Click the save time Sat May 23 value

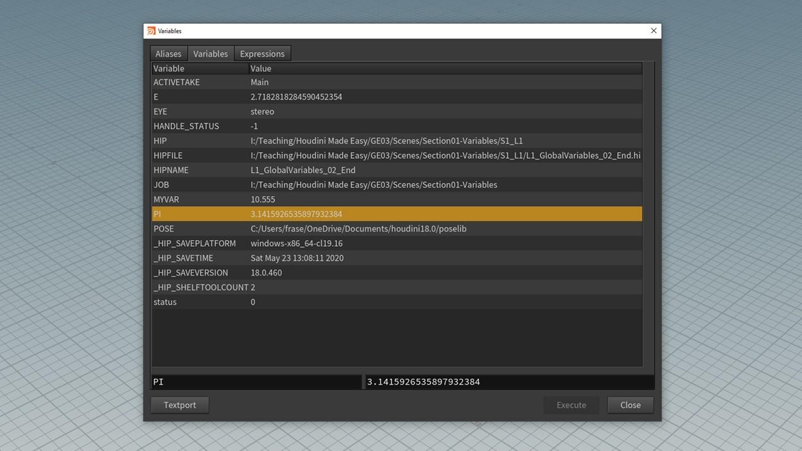297,258
